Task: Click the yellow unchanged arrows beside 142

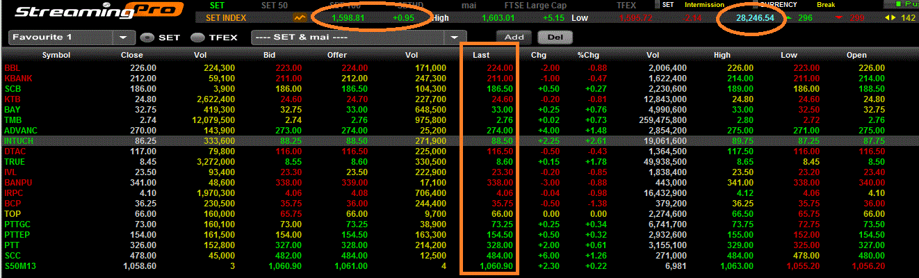Action: [x=890, y=17]
